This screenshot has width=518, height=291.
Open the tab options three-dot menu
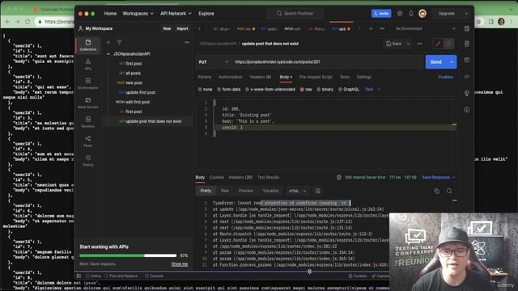(382, 29)
